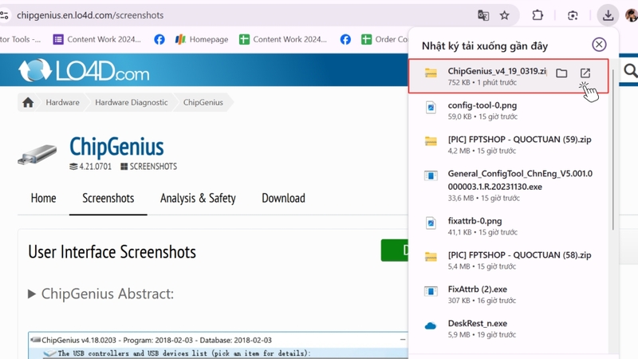This screenshot has width=638, height=359.
Task: Open ChipGenius zip in new tab icon
Action: [x=585, y=73]
